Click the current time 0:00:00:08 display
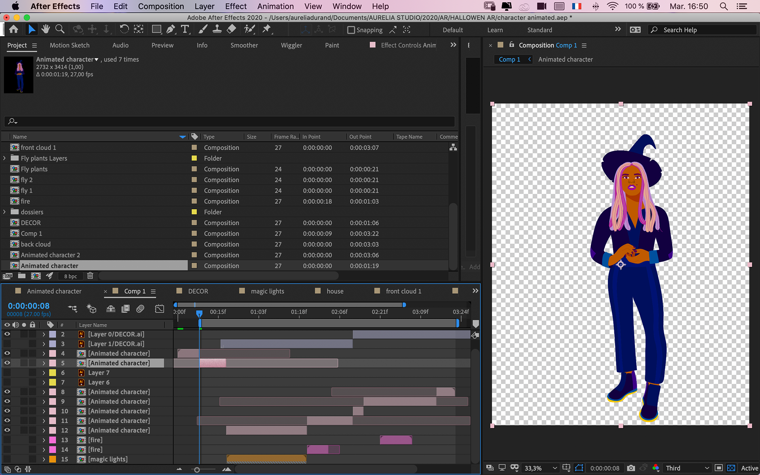 (28, 306)
